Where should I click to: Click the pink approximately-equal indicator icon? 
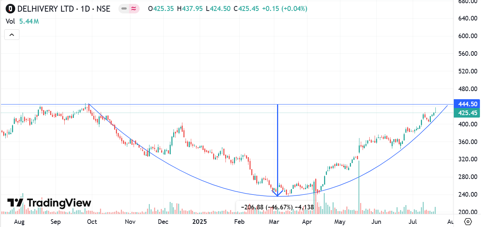click(x=134, y=9)
